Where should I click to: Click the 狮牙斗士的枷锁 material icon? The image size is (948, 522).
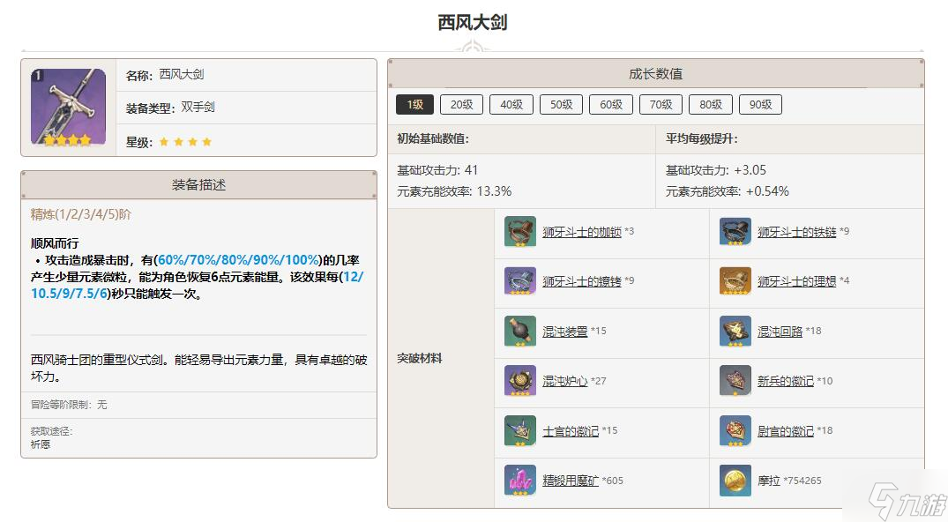[520, 232]
